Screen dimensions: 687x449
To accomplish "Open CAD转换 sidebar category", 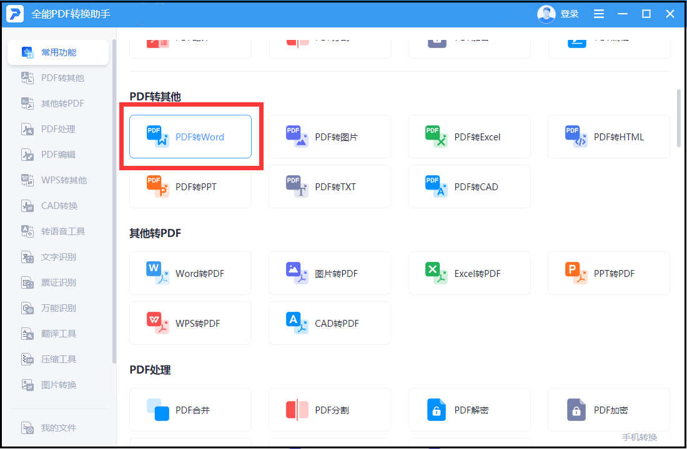I will pyautogui.click(x=58, y=206).
